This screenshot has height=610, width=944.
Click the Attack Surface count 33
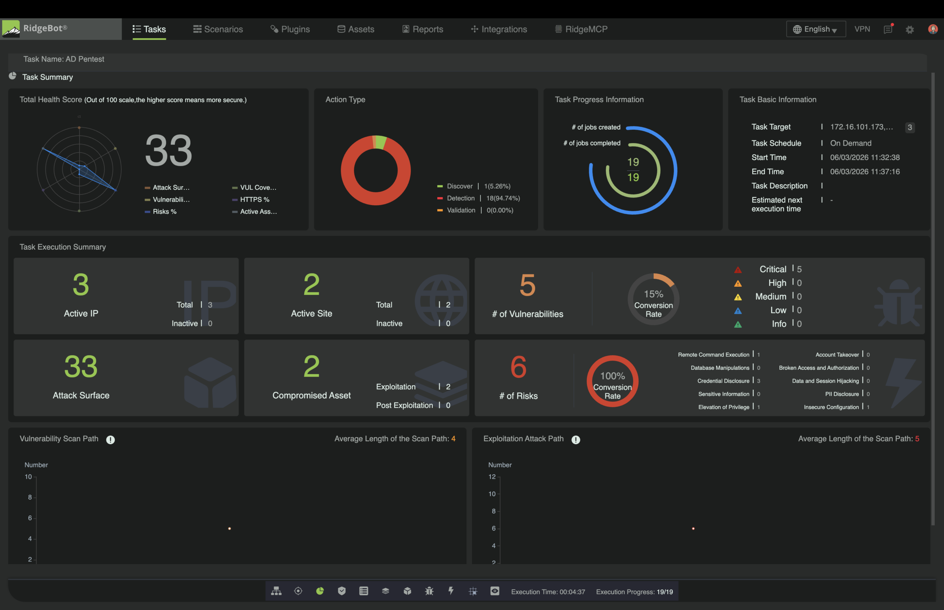pos(81,366)
